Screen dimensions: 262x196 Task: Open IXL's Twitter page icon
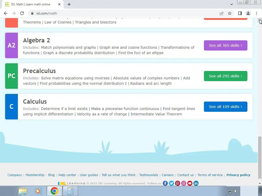pos(171,183)
